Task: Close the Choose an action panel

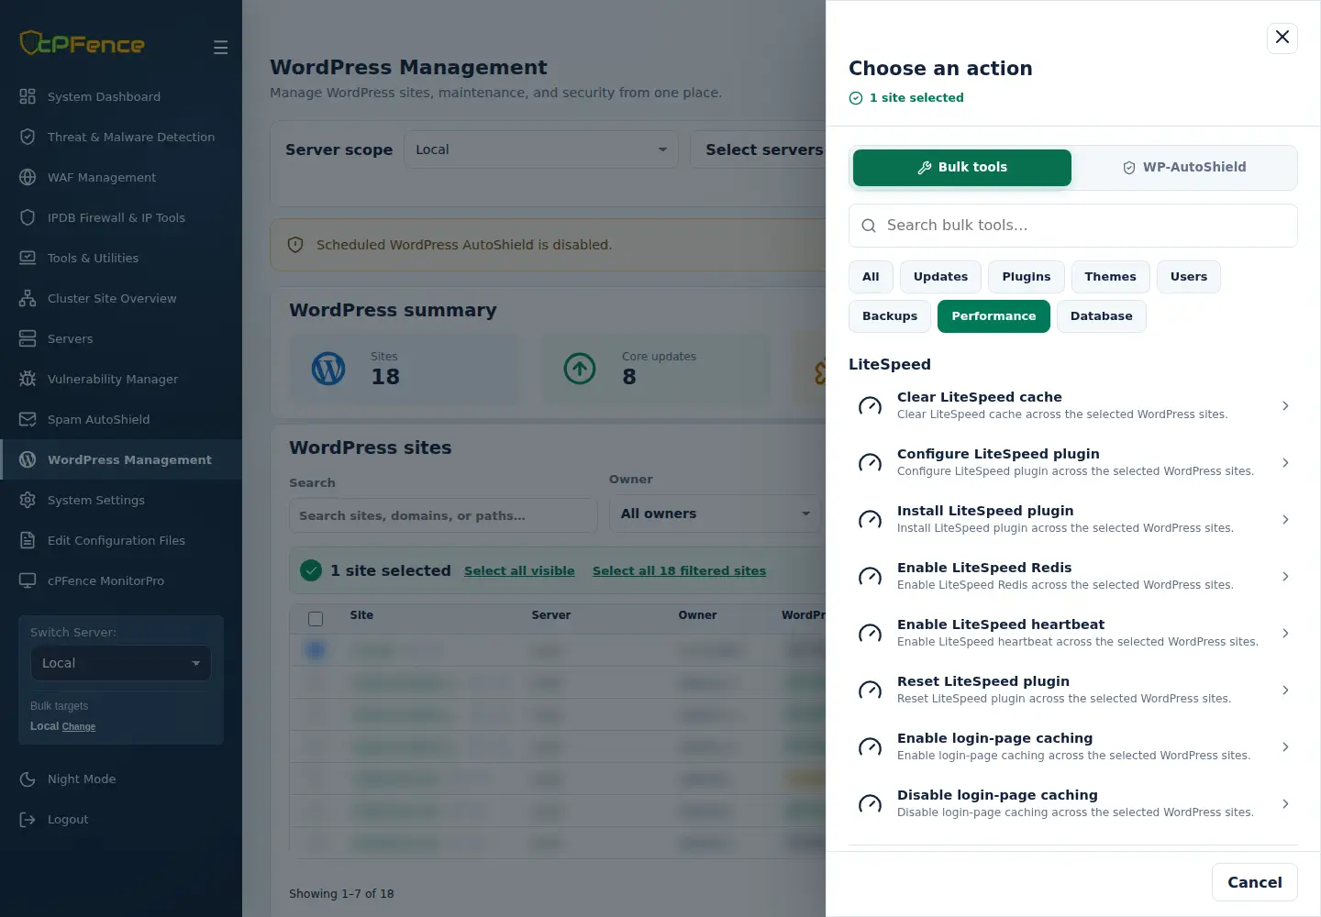Action: [x=1282, y=38]
